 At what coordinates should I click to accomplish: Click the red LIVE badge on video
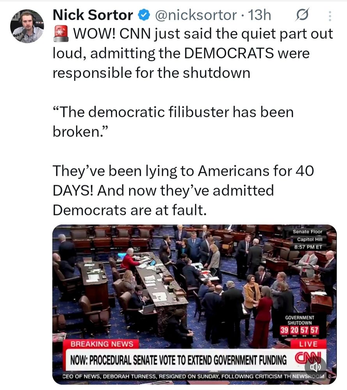308,344
